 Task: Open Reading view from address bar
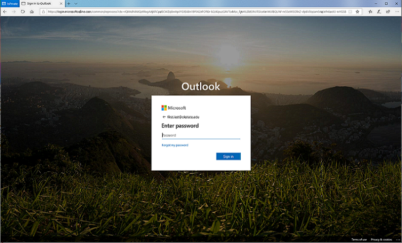[350, 11]
